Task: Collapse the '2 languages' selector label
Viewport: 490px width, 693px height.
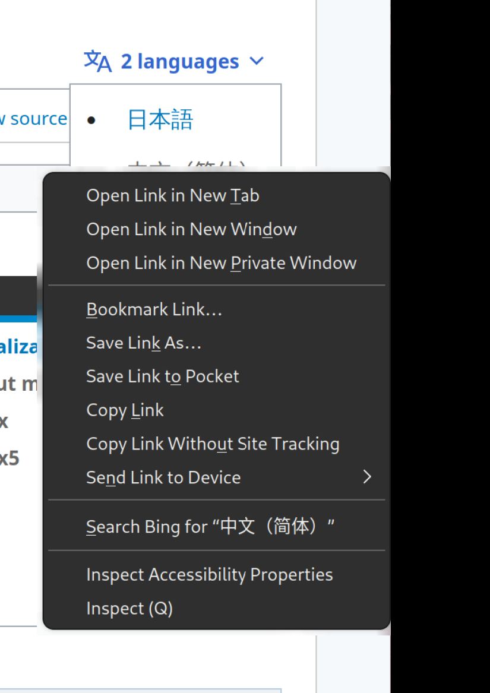Action: 179,62
